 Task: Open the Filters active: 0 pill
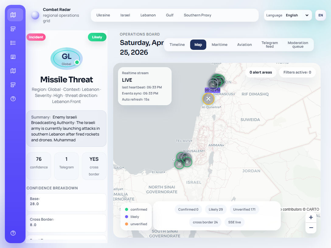pyautogui.click(x=297, y=72)
